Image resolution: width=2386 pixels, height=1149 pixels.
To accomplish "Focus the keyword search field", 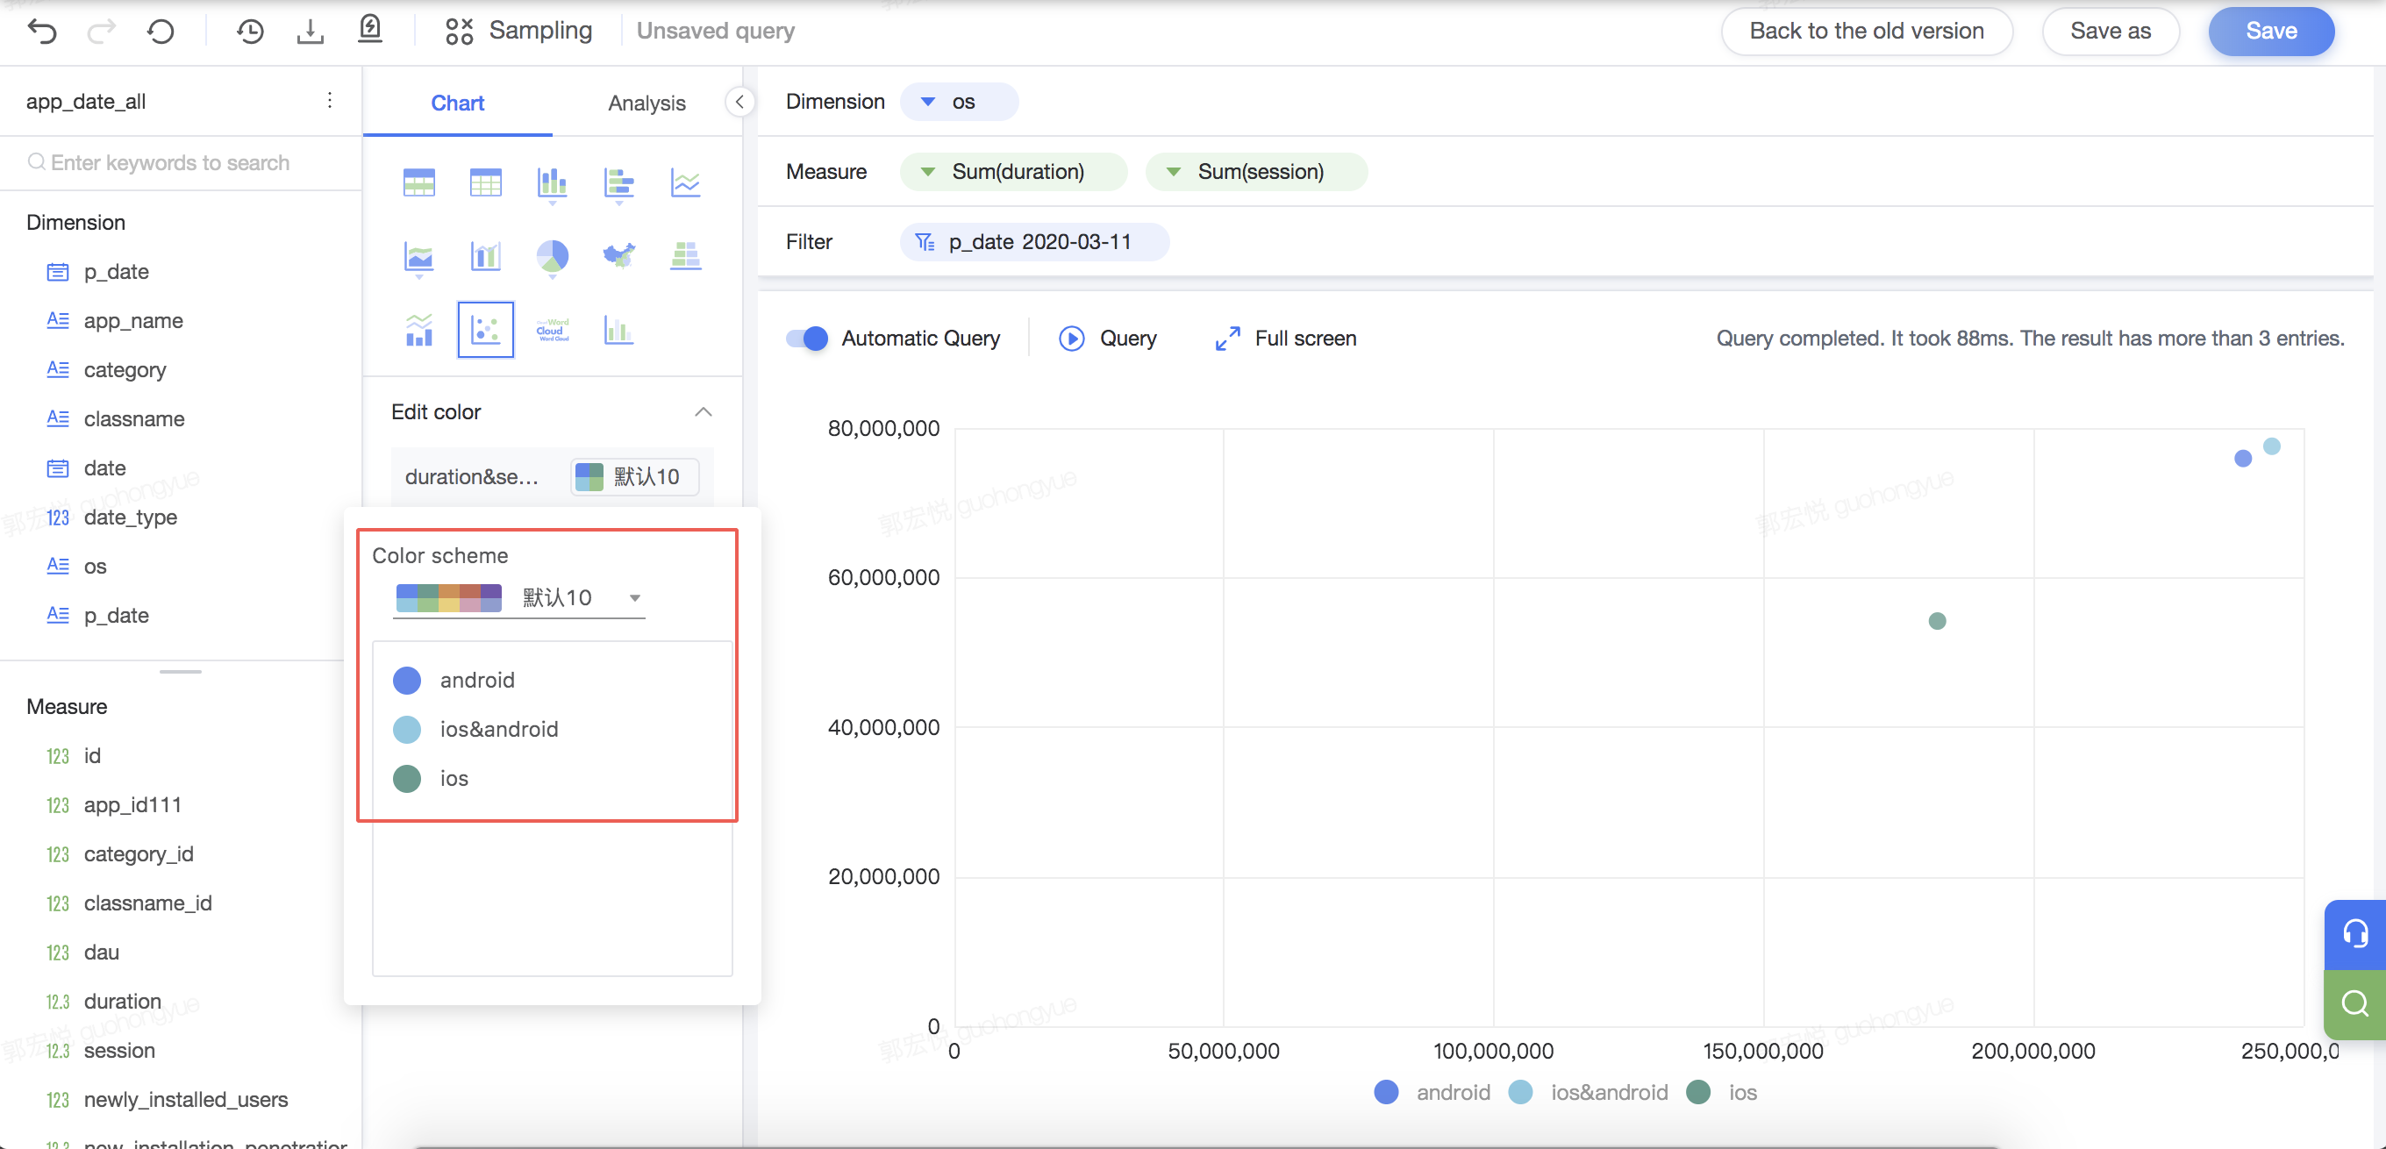I will tap(181, 162).
